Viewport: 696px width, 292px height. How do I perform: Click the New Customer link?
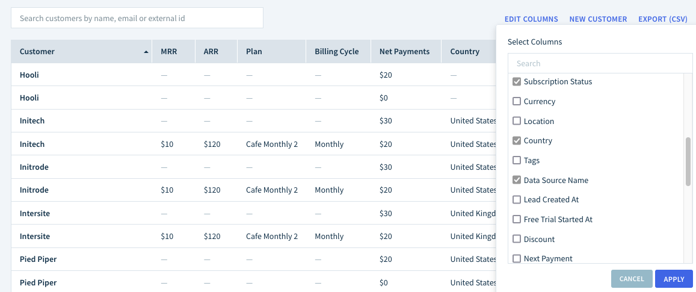[598, 19]
